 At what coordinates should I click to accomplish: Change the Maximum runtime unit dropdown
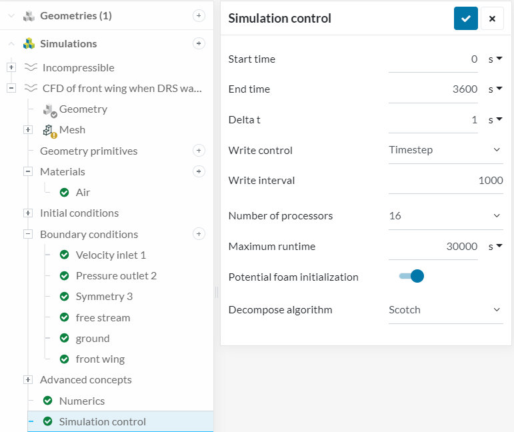pos(495,247)
